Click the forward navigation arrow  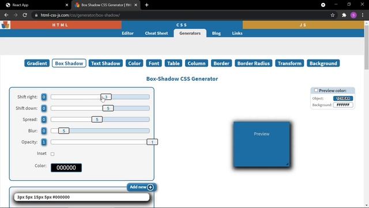(16, 15)
